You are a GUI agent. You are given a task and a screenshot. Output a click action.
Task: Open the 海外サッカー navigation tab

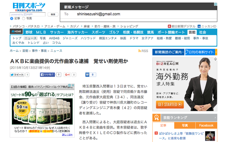78,32
